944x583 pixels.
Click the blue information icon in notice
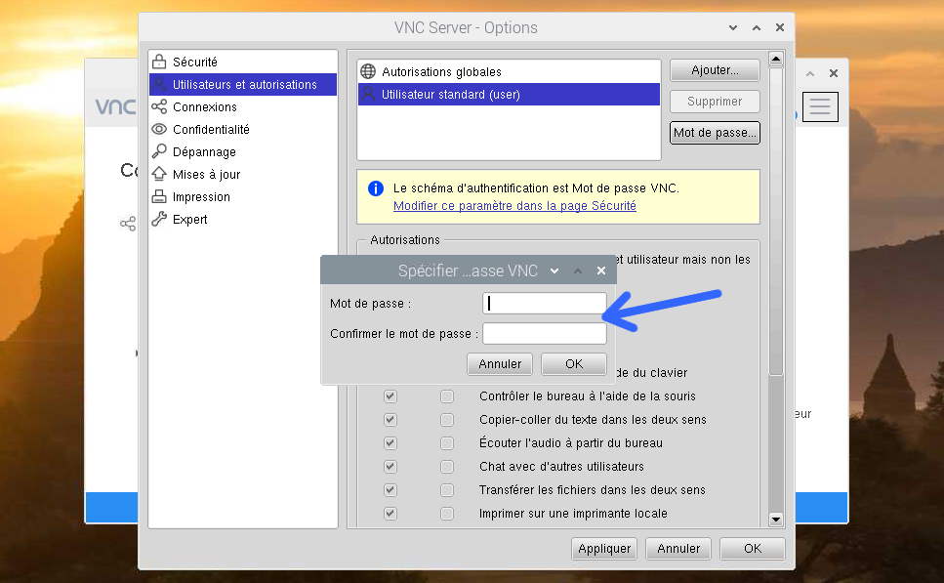[376, 188]
